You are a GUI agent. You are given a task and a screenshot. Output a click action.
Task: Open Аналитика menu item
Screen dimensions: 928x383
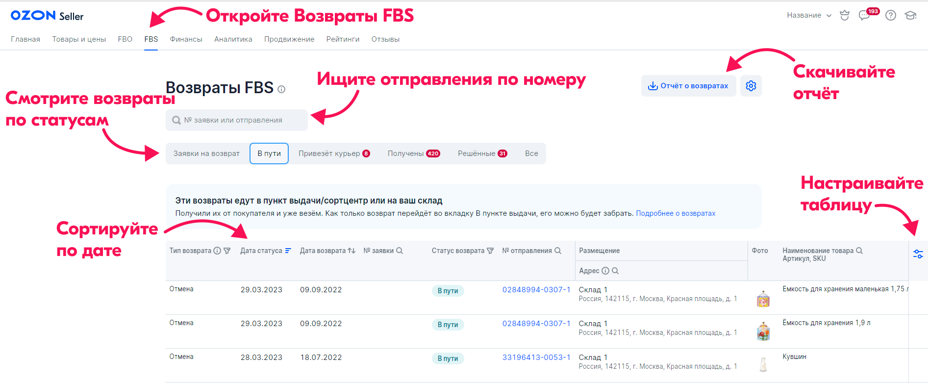point(233,39)
